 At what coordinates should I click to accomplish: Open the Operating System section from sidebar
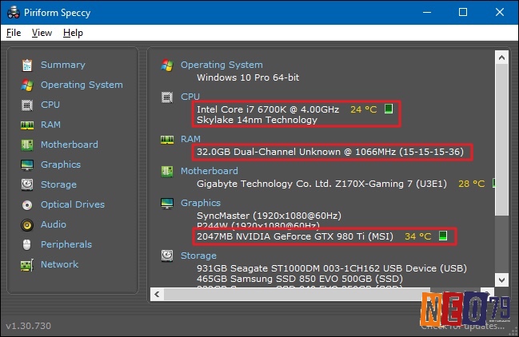[x=82, y=85]
